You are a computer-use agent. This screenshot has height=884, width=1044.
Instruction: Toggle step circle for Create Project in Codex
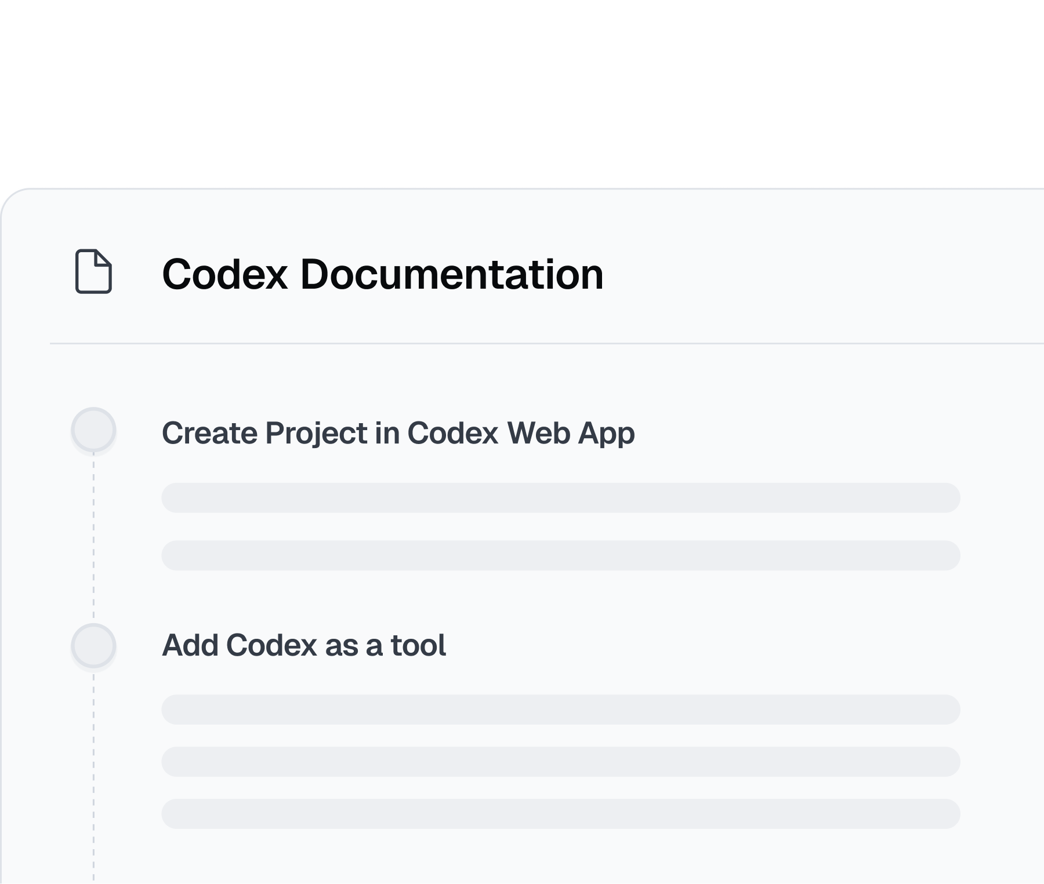point(93,430)
